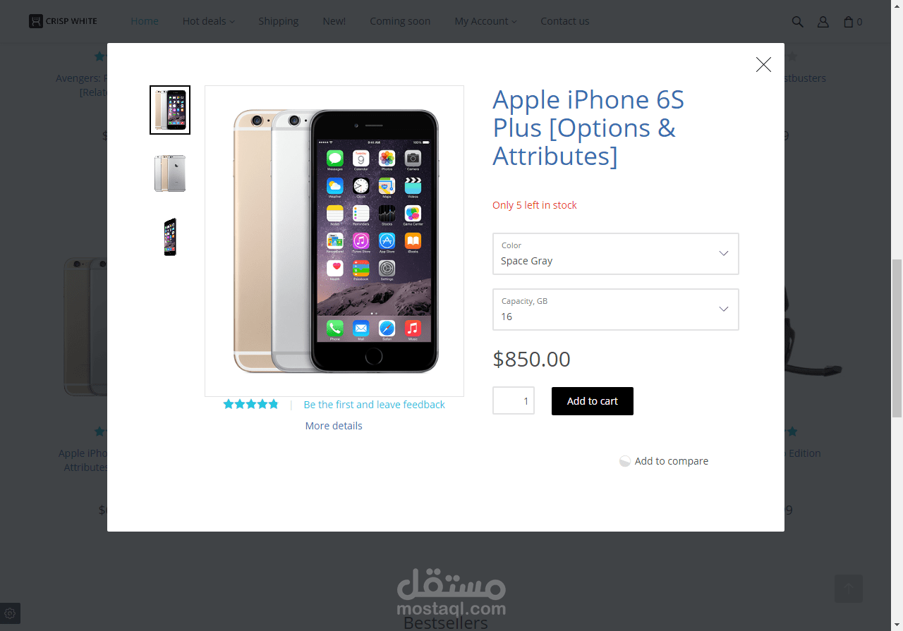Open the My Account menu
Image resolution: width=903 pixels, height=631 pixels.
[485, 21]
